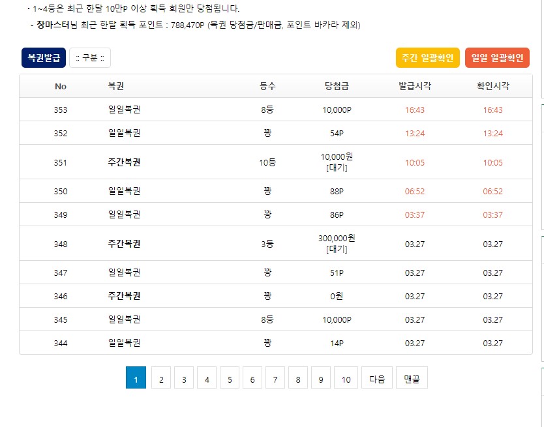This screenshot has width=544, height=427.
Task: Click 10:05 in the 발급시각 column
Action: (415, 163)
